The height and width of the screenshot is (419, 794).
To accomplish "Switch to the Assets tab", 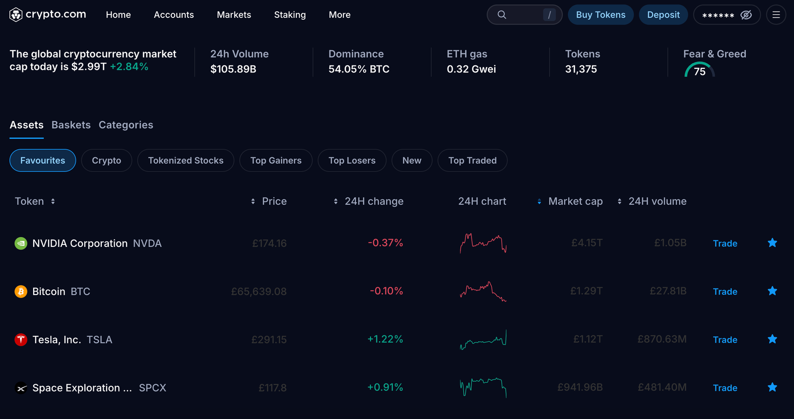I will pos(27,125).
